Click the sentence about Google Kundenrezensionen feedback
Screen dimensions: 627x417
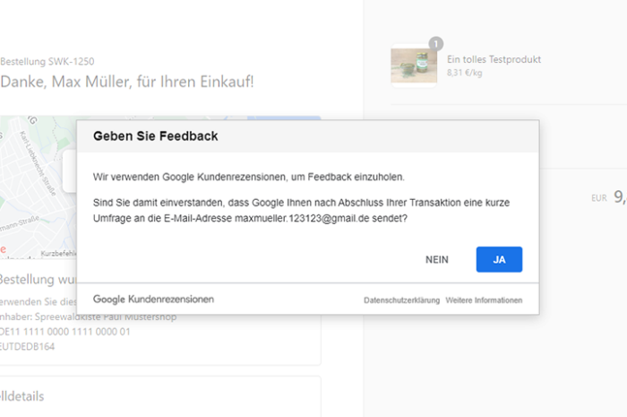point(249,177)
